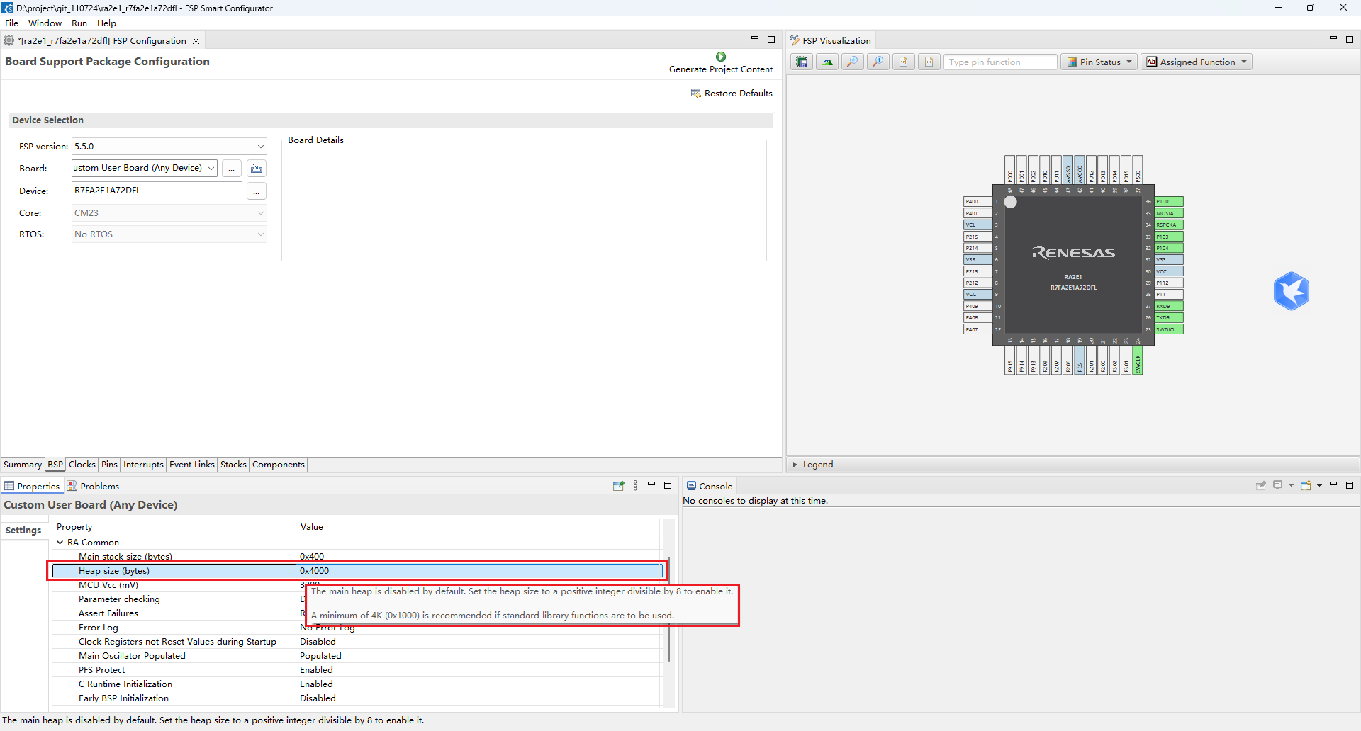Open the File menu

tap(12, 23)
